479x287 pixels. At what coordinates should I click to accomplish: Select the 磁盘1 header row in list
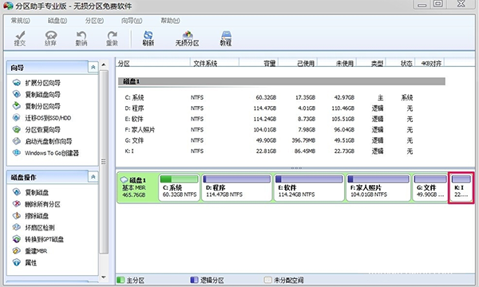coord(281,81)
